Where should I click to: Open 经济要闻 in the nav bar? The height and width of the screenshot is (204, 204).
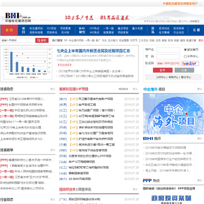(x=164, y=32)
